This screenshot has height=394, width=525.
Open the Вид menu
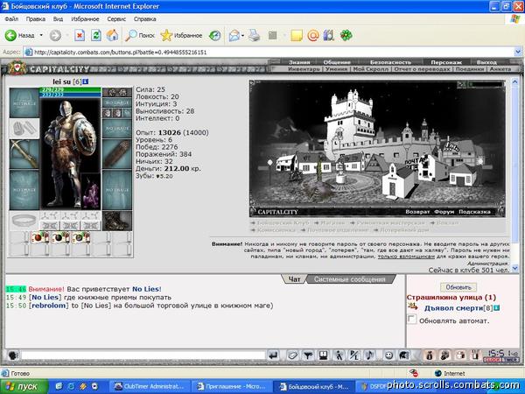point(58,19)
